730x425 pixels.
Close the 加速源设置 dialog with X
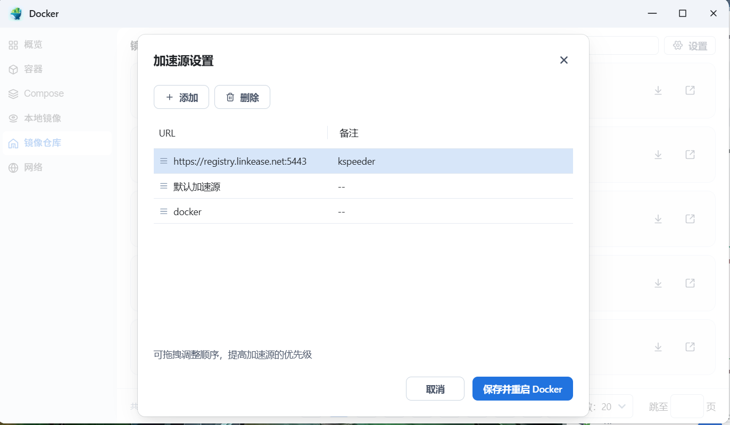[564, 60]
